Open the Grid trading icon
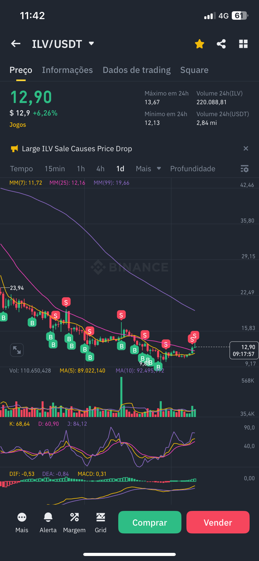Image resolution: width=259 pixels, height=561 pixels. [x=101, y=522]
